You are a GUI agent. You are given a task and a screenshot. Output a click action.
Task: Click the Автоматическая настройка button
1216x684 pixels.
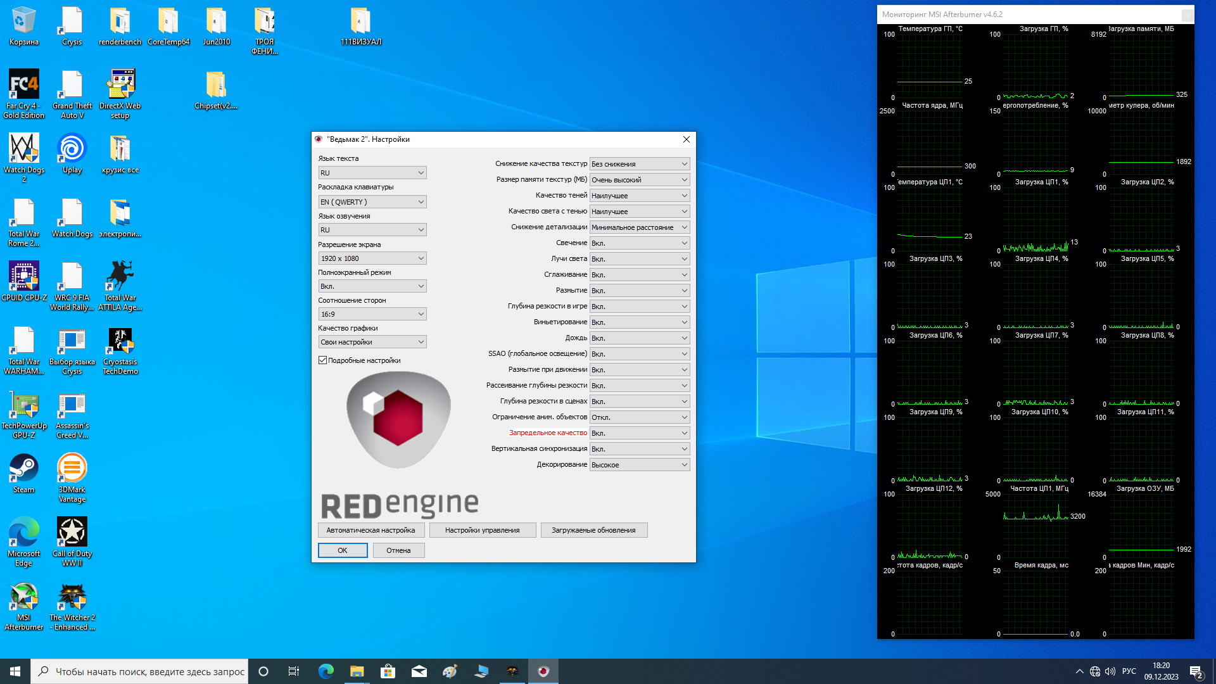pyautogui.click(x=370, y=530)
